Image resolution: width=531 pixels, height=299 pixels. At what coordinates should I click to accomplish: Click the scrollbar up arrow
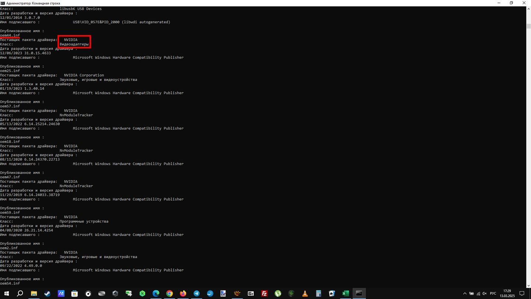click(528, 8)
